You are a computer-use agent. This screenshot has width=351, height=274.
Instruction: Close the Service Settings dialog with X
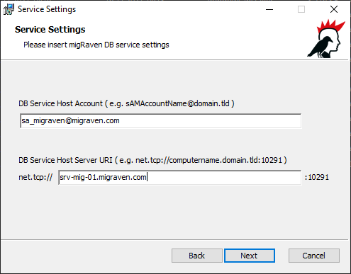tap(334, 9)
